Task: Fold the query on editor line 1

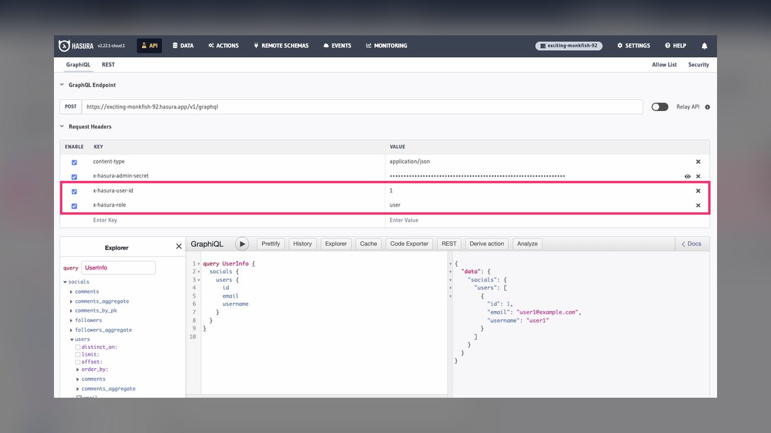Action: 199,264
